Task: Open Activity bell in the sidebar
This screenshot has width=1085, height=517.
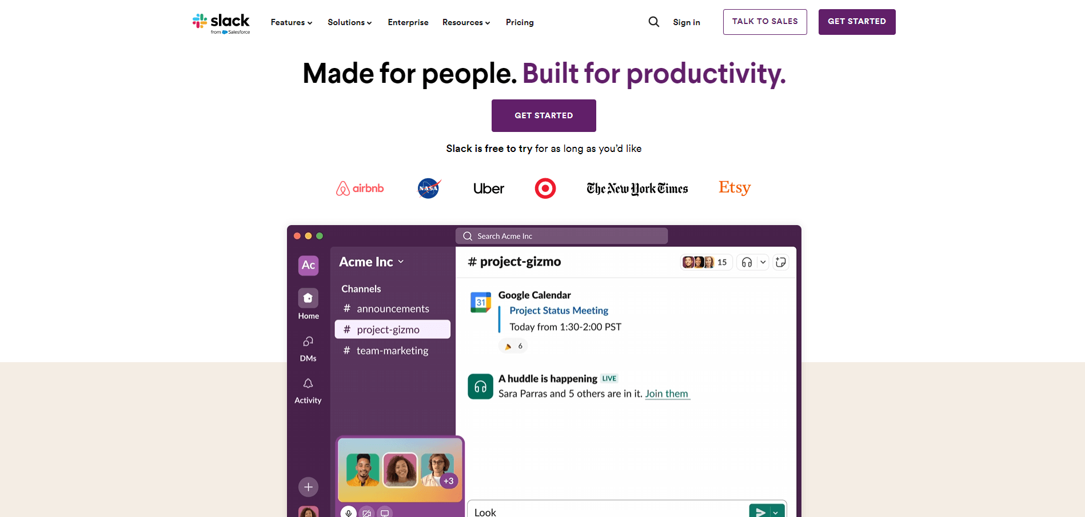Action: [308, 391]
